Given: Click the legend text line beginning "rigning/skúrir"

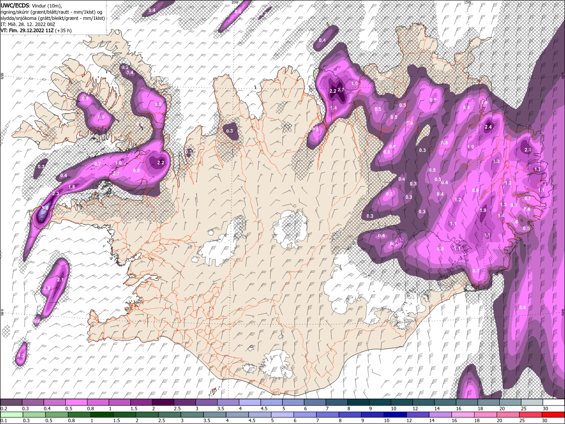Looking at the screenshot, I should pos(52,11).
